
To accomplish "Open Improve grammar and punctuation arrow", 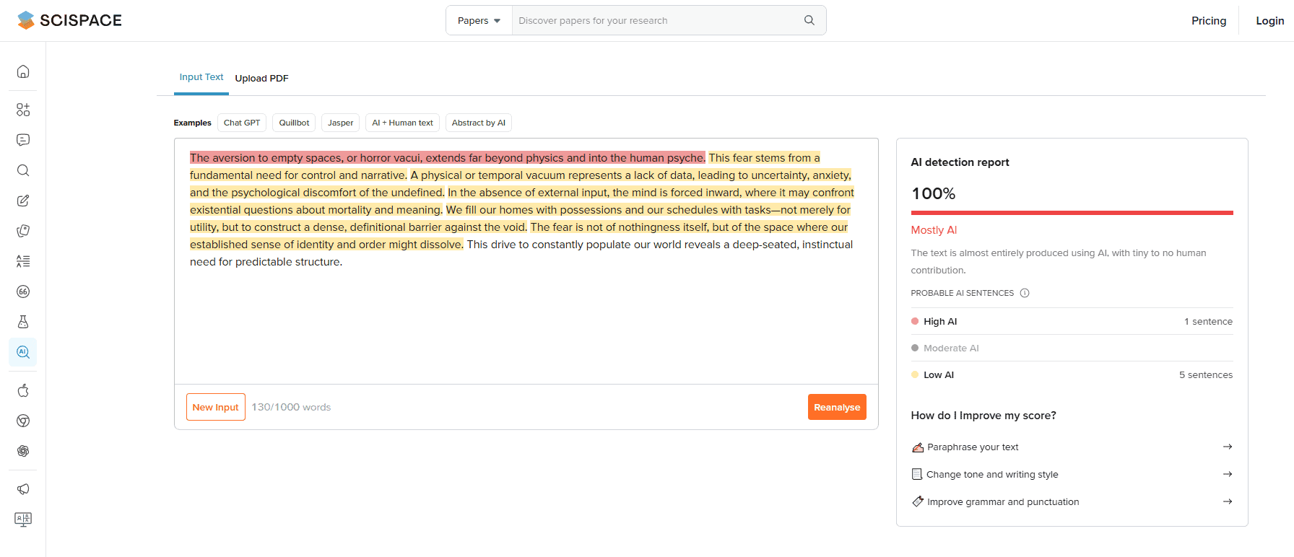I will tap(1227, 501).
